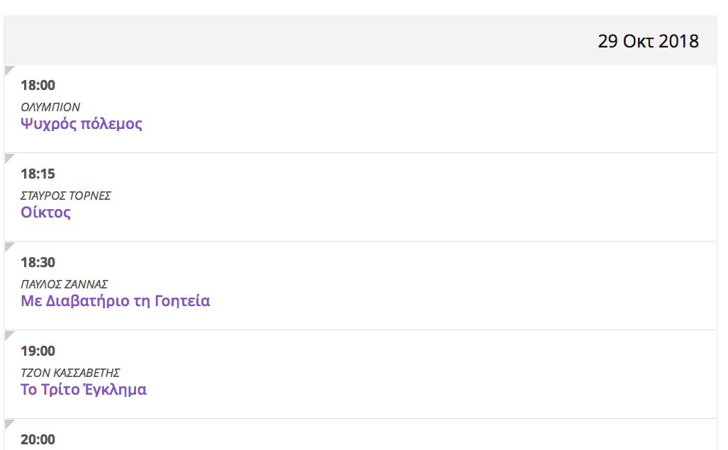
Task: Click the ΣΤΑΥΡΟΣ ΤΟΡΝΕΣ venue name
Action: pyautogui.click(x=66, y=196)
